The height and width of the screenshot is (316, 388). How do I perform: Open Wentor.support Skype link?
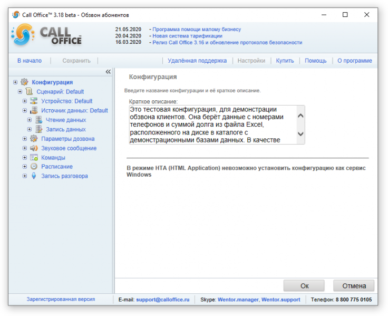(x=281, y=300)
